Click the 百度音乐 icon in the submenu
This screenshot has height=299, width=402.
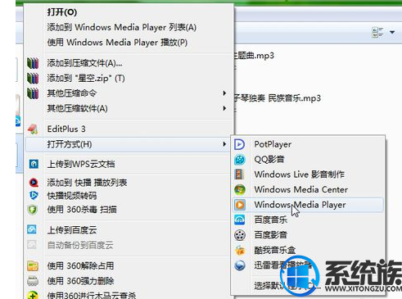239,220
